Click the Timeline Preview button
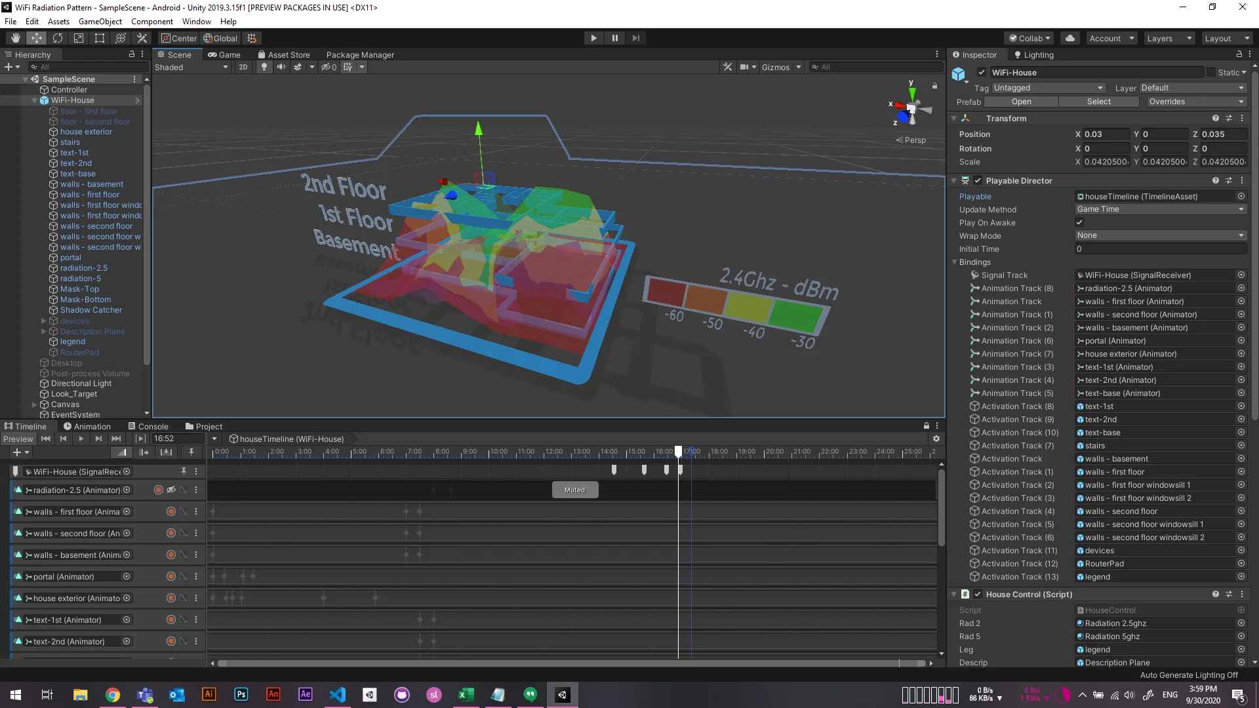1259x708 pixels. tap(18, 439)
